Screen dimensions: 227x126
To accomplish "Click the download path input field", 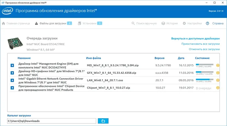I will pos(52,121).
